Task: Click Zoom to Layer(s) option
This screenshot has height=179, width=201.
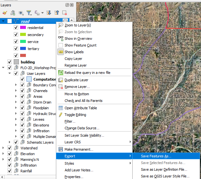Action: (x=78, y=25)
